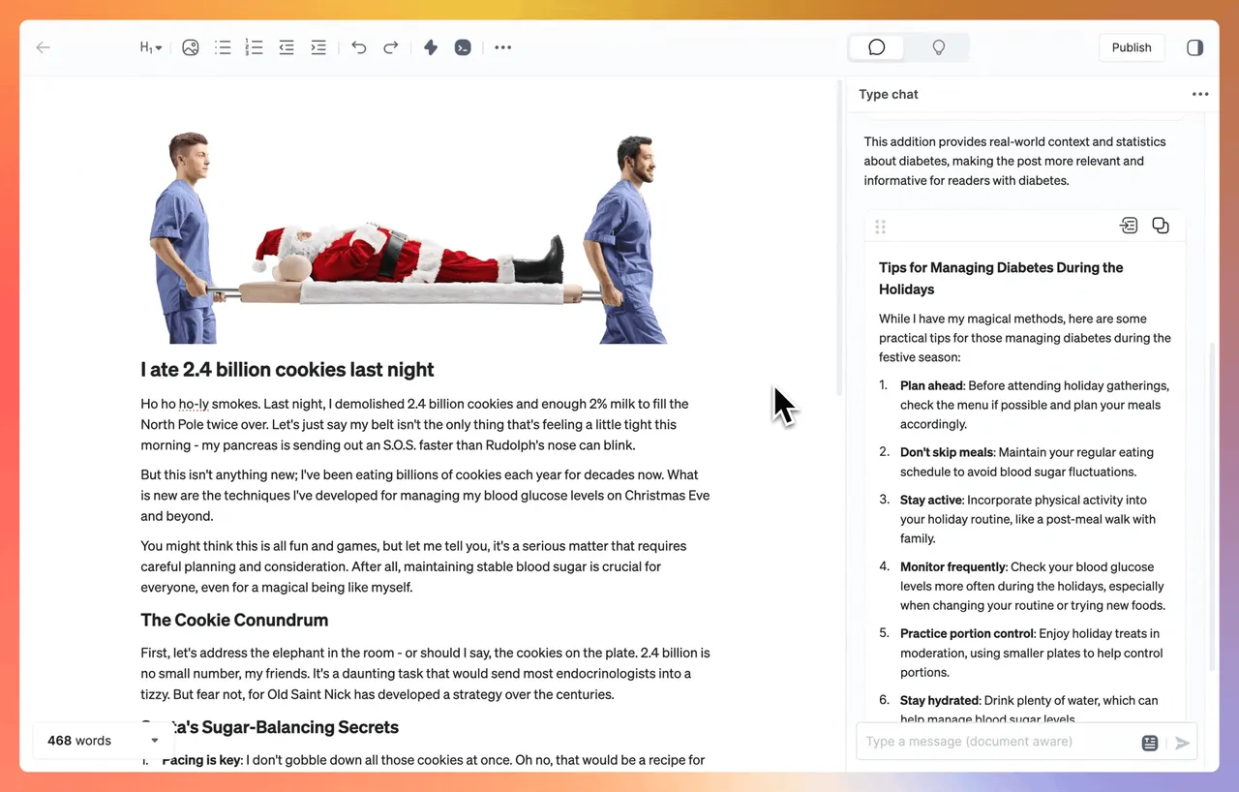
Task: Click the 'Pacing is key' list item
Action: (434, 760)
